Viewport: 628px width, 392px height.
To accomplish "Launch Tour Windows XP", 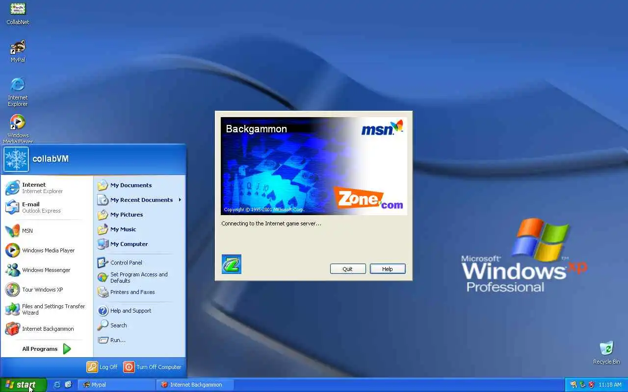I will [47, 290].
